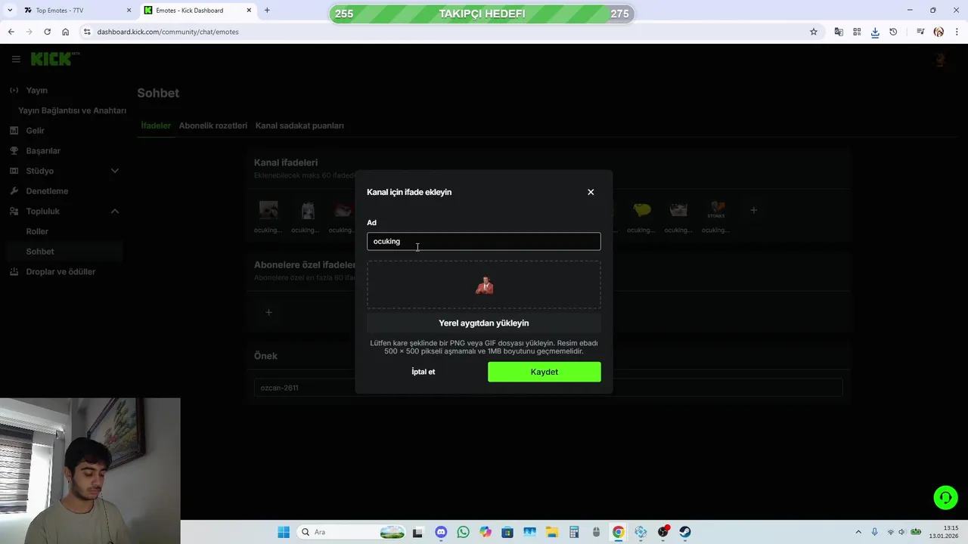This screenshot has width=968, height=544.
Task: Switch to Kanal sadakat puanları tab
Action: pyautogui.click(x=299, y=125)
